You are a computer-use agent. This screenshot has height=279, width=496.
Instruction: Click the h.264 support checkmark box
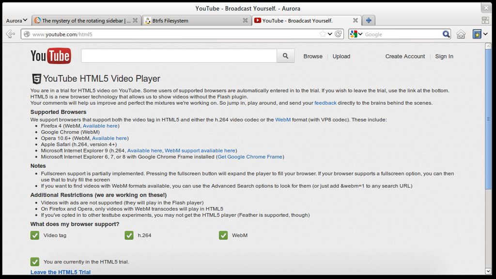[129, 235]
